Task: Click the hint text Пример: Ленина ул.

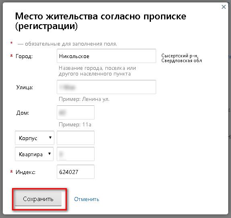Action: click(84, 99)
